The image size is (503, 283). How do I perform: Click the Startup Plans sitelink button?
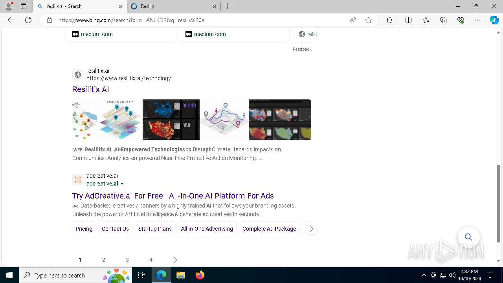tap(155, 229)
